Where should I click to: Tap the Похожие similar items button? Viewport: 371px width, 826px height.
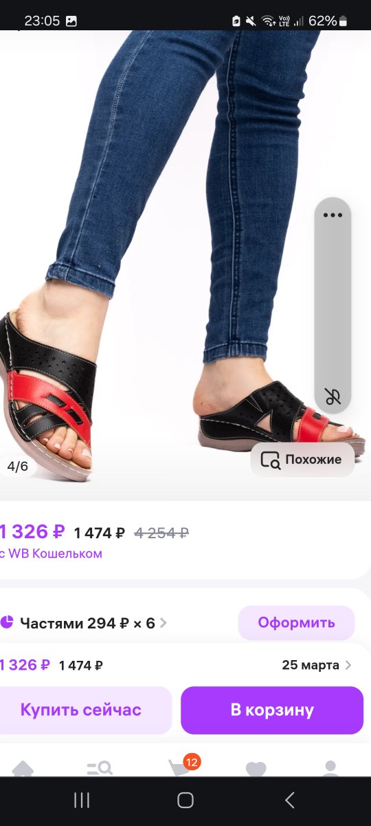[x=302, y=460]
